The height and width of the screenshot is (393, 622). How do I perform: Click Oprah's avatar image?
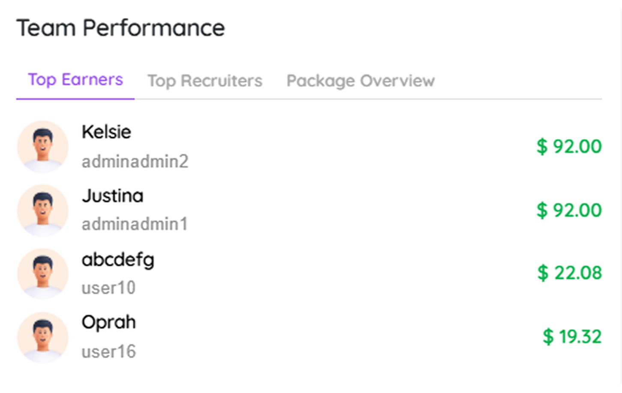tap(42, 337)
